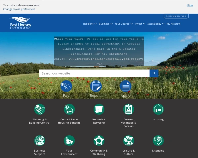Open the Rubbish & Recycling icon
The image size is (198, 158).
[x=99, y=109]
